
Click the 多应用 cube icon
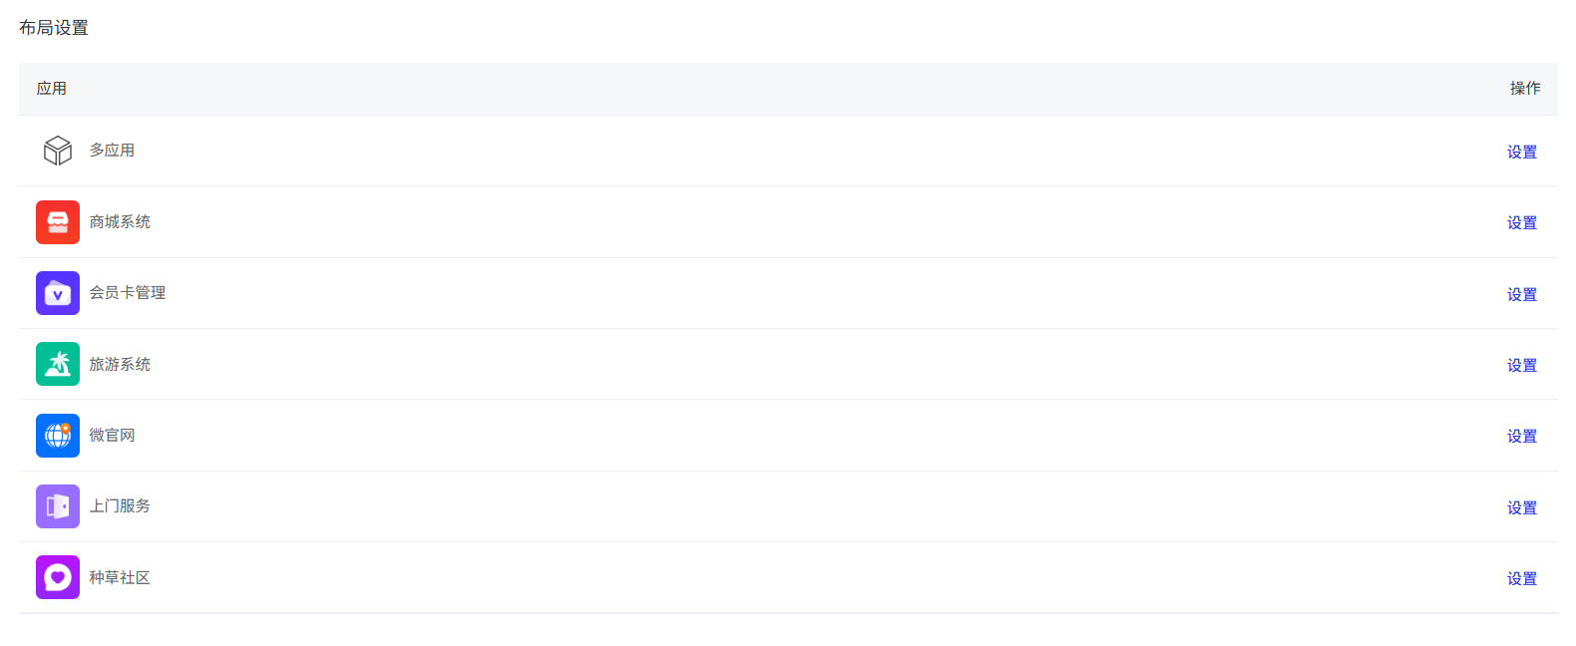pyautogui.click(x=58, y=151)
